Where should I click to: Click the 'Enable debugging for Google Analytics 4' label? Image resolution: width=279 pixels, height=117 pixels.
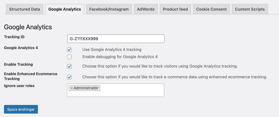click(120, 57)
